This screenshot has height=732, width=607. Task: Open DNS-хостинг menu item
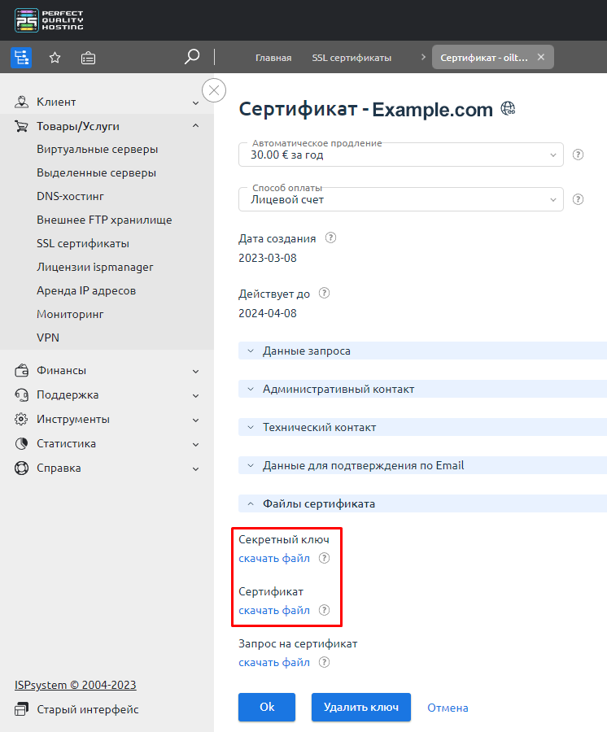pos(70,196)
